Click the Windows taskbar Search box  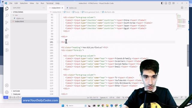pos(75,106)
